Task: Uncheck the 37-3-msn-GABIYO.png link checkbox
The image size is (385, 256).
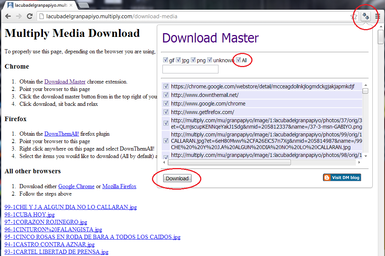Action: tap(166, 123)
